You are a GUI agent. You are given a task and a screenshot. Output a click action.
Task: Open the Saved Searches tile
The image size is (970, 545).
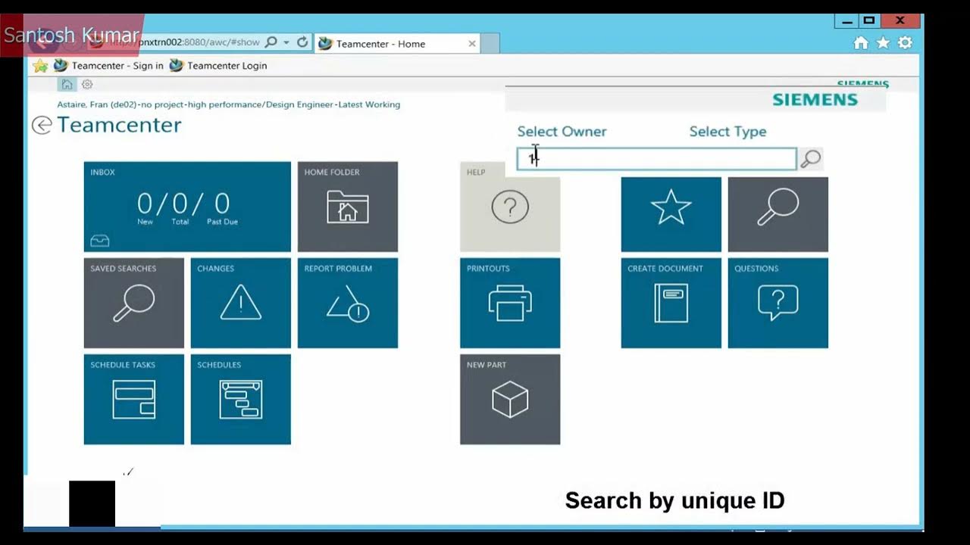click(x=134, y=303)
